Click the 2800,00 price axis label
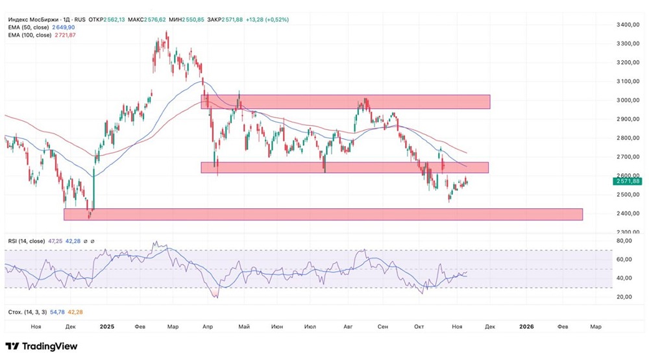649x360 pixels. [x=628, y=138]
